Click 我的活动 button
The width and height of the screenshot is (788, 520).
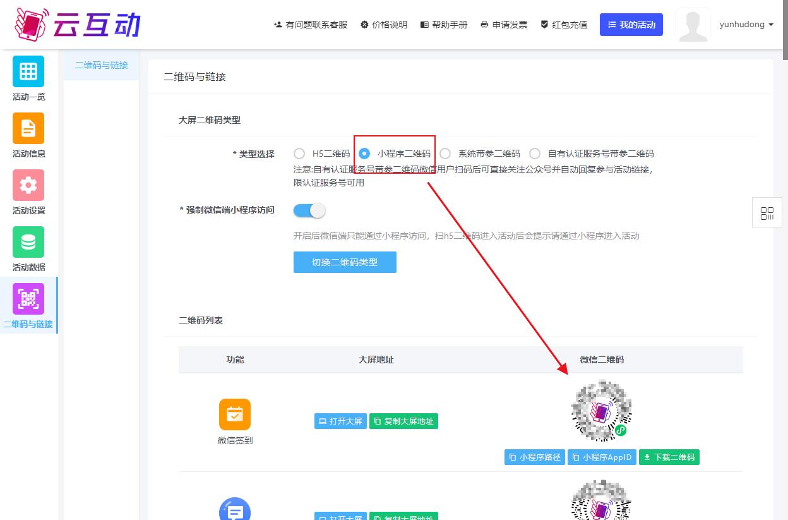pos(631,25)
